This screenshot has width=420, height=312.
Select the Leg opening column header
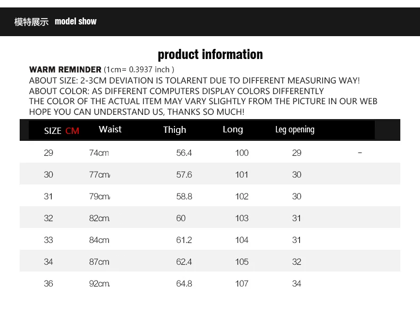coord(295,130)
